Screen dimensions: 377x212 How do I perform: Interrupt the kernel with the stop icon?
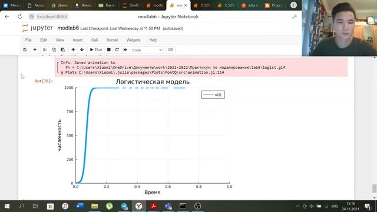tap(108, 49)
